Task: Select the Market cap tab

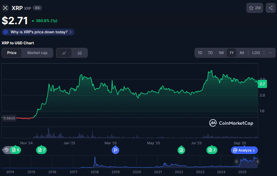Action: 37,53
